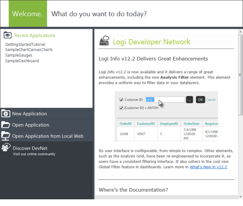Image resolution: width=243 pixels, height=206 pixels.
Task: Click the scroll down arrow of news pane
Action: [241, 197]
